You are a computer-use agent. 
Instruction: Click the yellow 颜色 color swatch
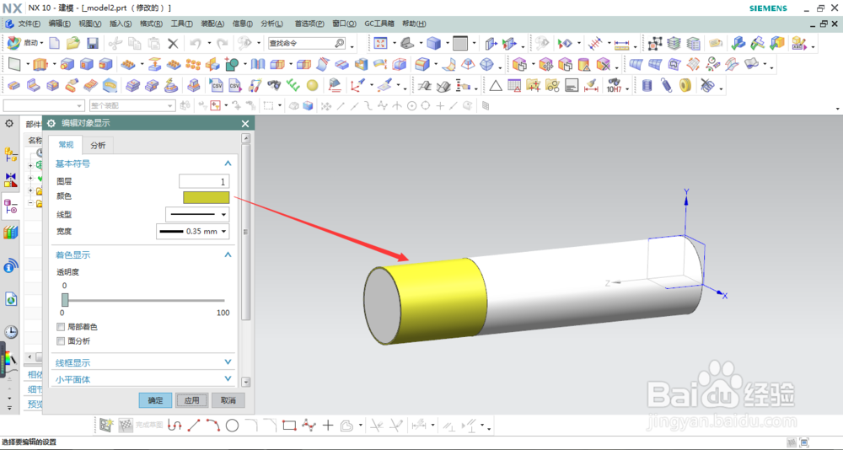[x=206, y=197]
